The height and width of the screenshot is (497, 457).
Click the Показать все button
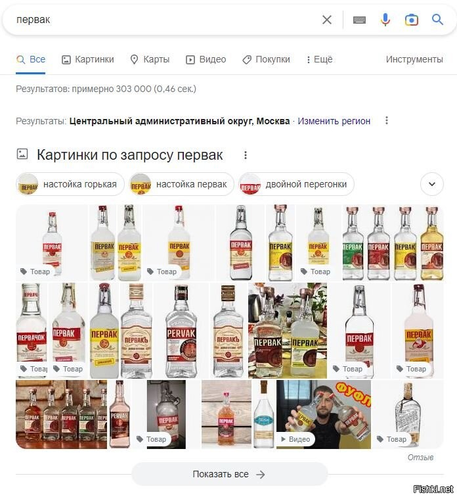229,474
